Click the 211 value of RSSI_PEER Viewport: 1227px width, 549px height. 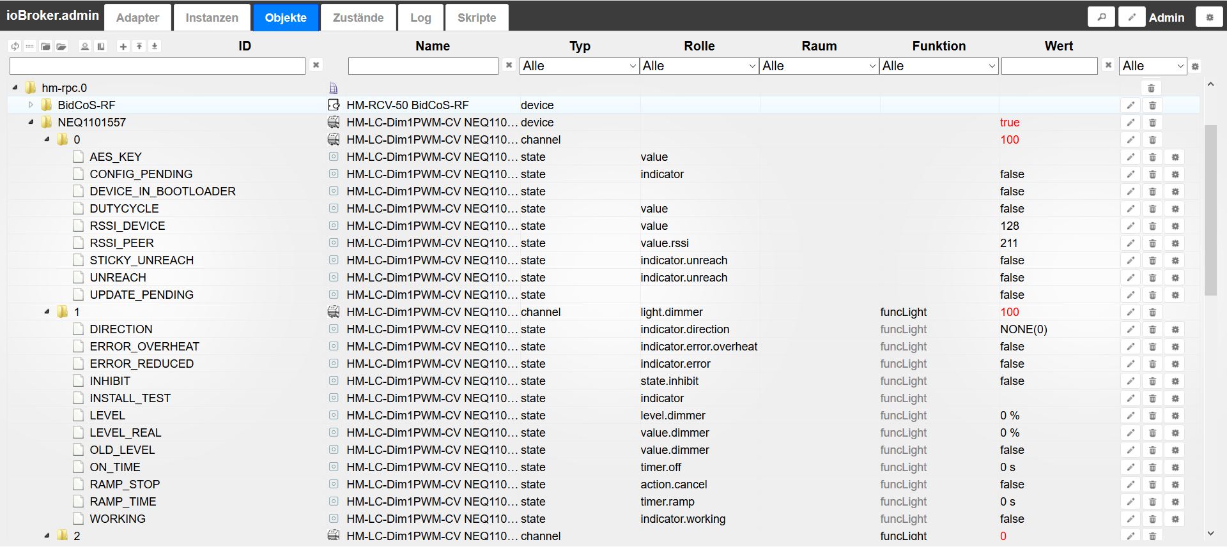click(1009, 243)
